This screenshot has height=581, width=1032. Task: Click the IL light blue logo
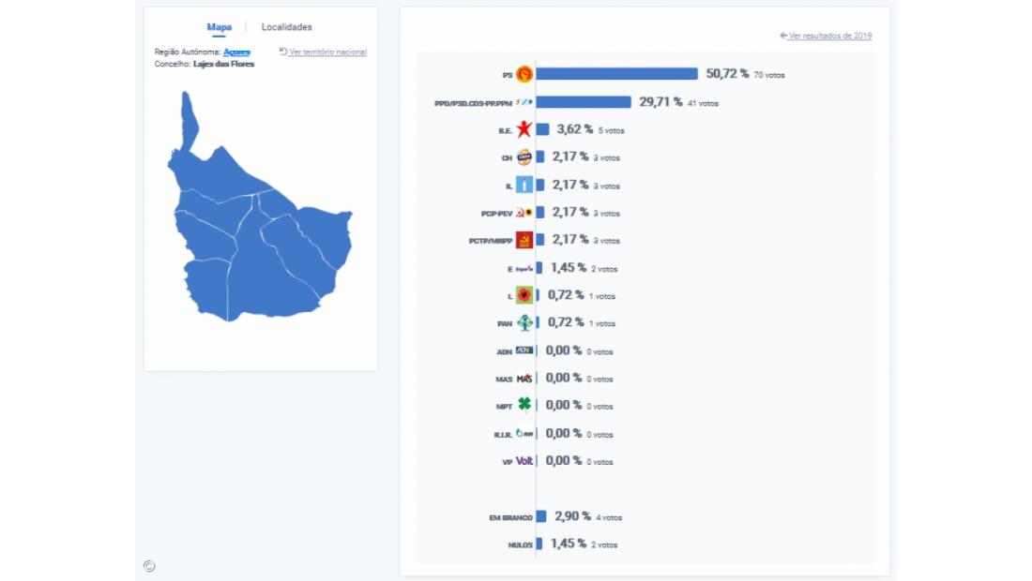524,186
